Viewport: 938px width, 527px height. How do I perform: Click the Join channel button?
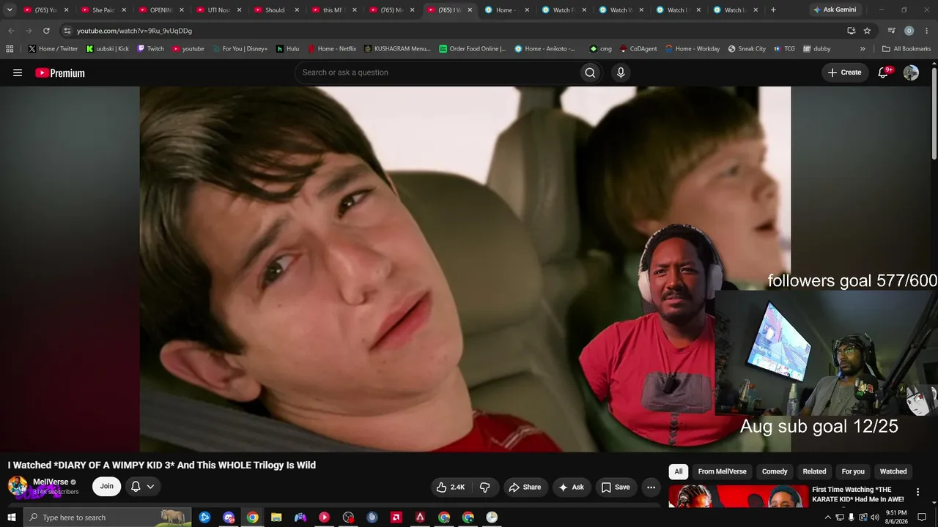coord(107,487)
